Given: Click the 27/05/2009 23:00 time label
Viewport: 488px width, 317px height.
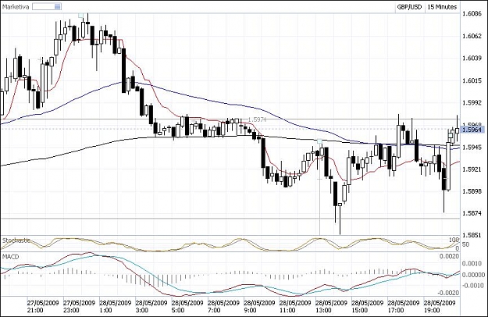Looking at the screenshot, I should (x=79, y=306).
